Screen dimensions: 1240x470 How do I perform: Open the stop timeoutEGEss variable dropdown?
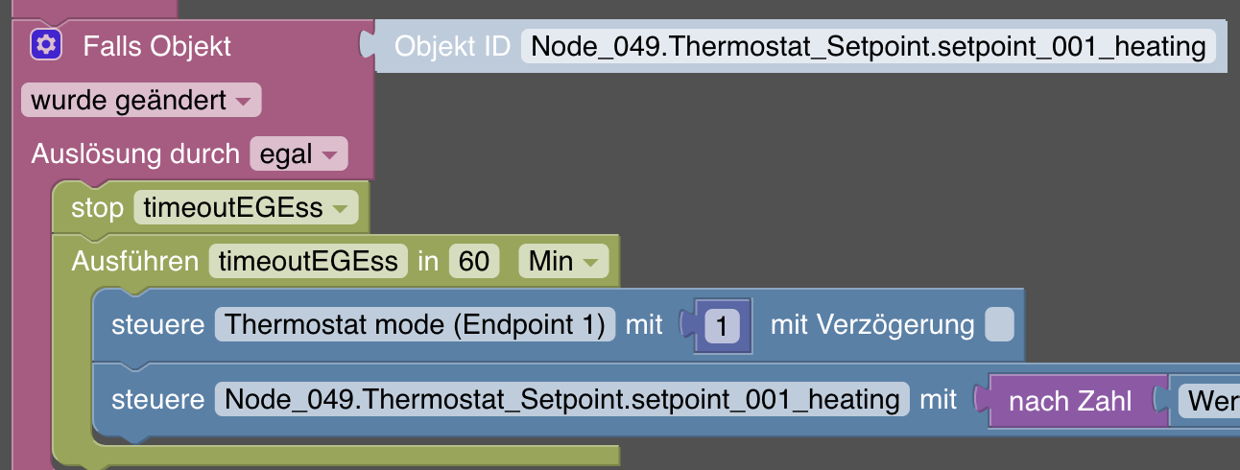point(245,208)
